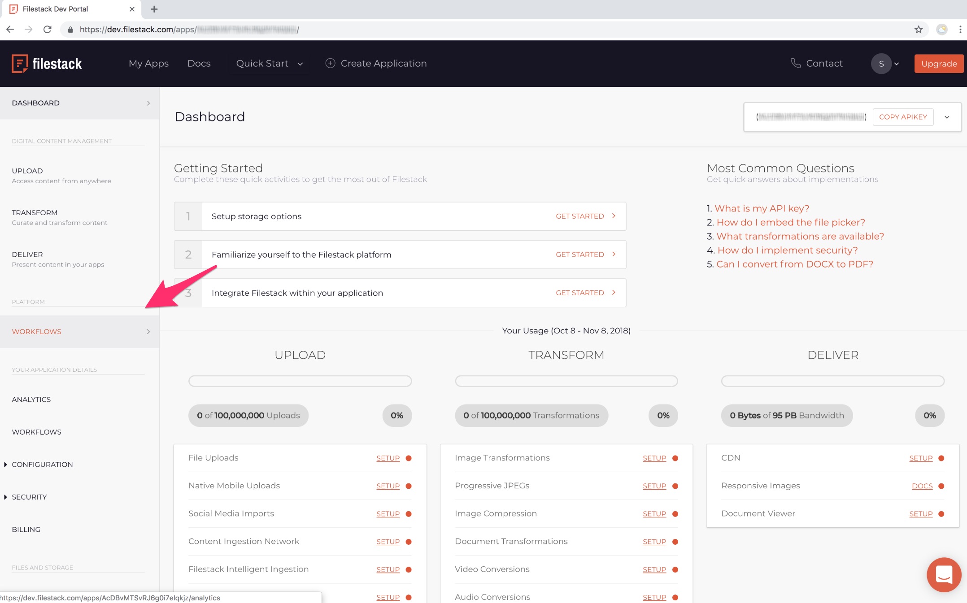Click Setup for Social Media Imports
Viewport: 967px width, 603px height.
point(388,514)
